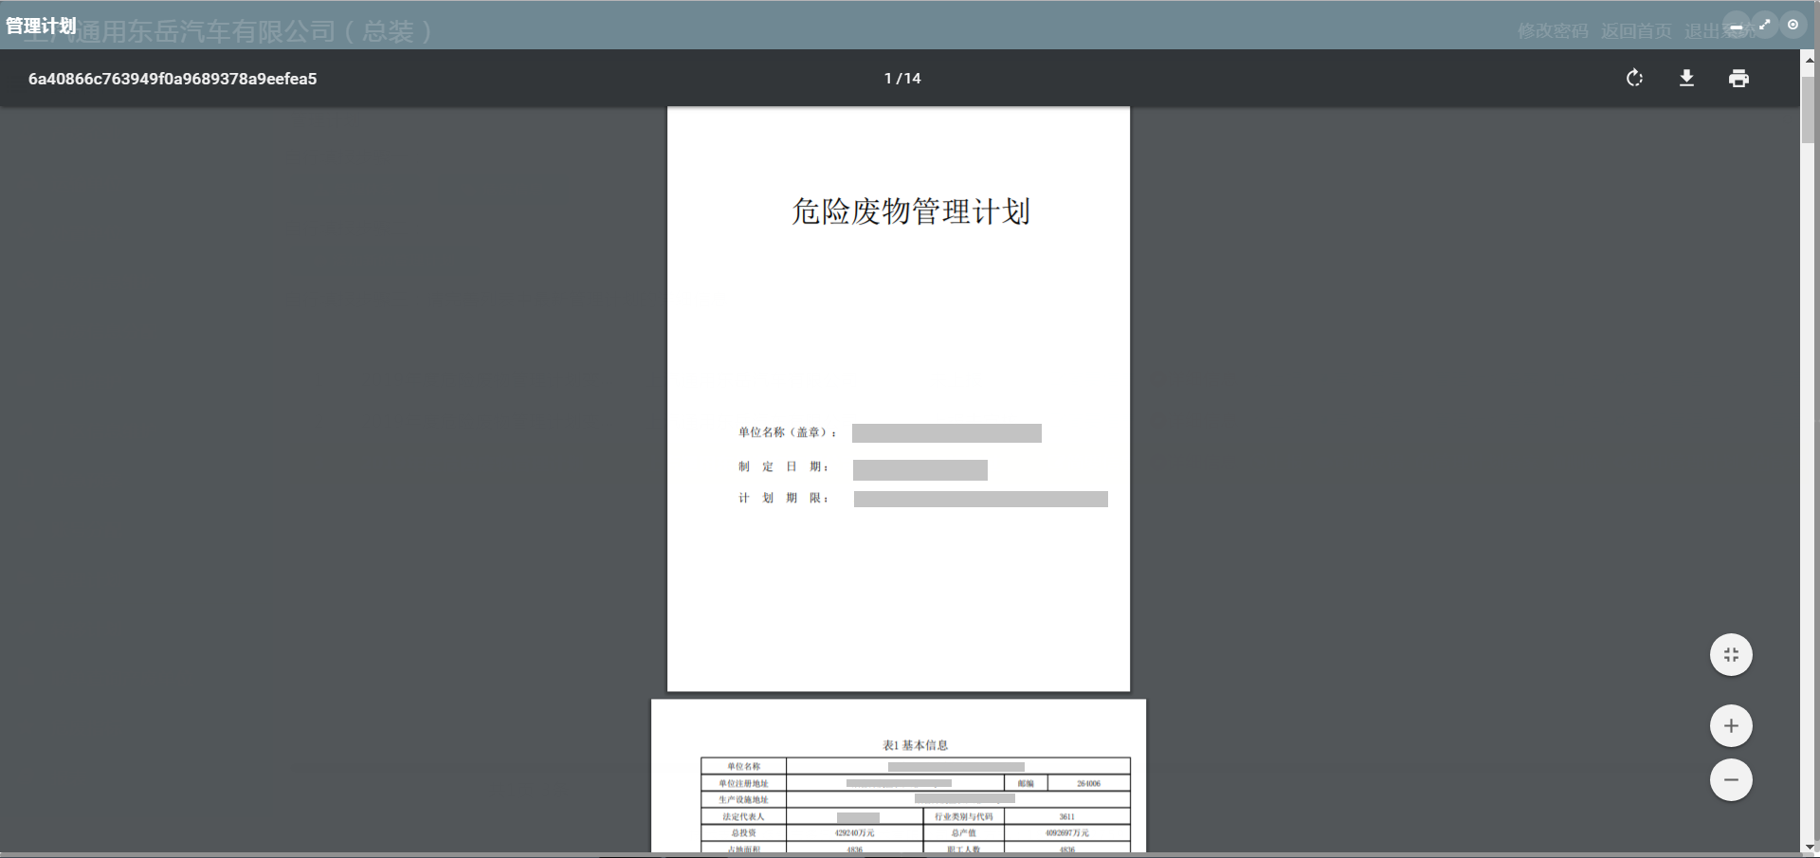Screen dimensions: 1820x858
Task: Click the document filename 6a40866c763949f0a9689378a9eefea5
Action: [x=173, y=79]
